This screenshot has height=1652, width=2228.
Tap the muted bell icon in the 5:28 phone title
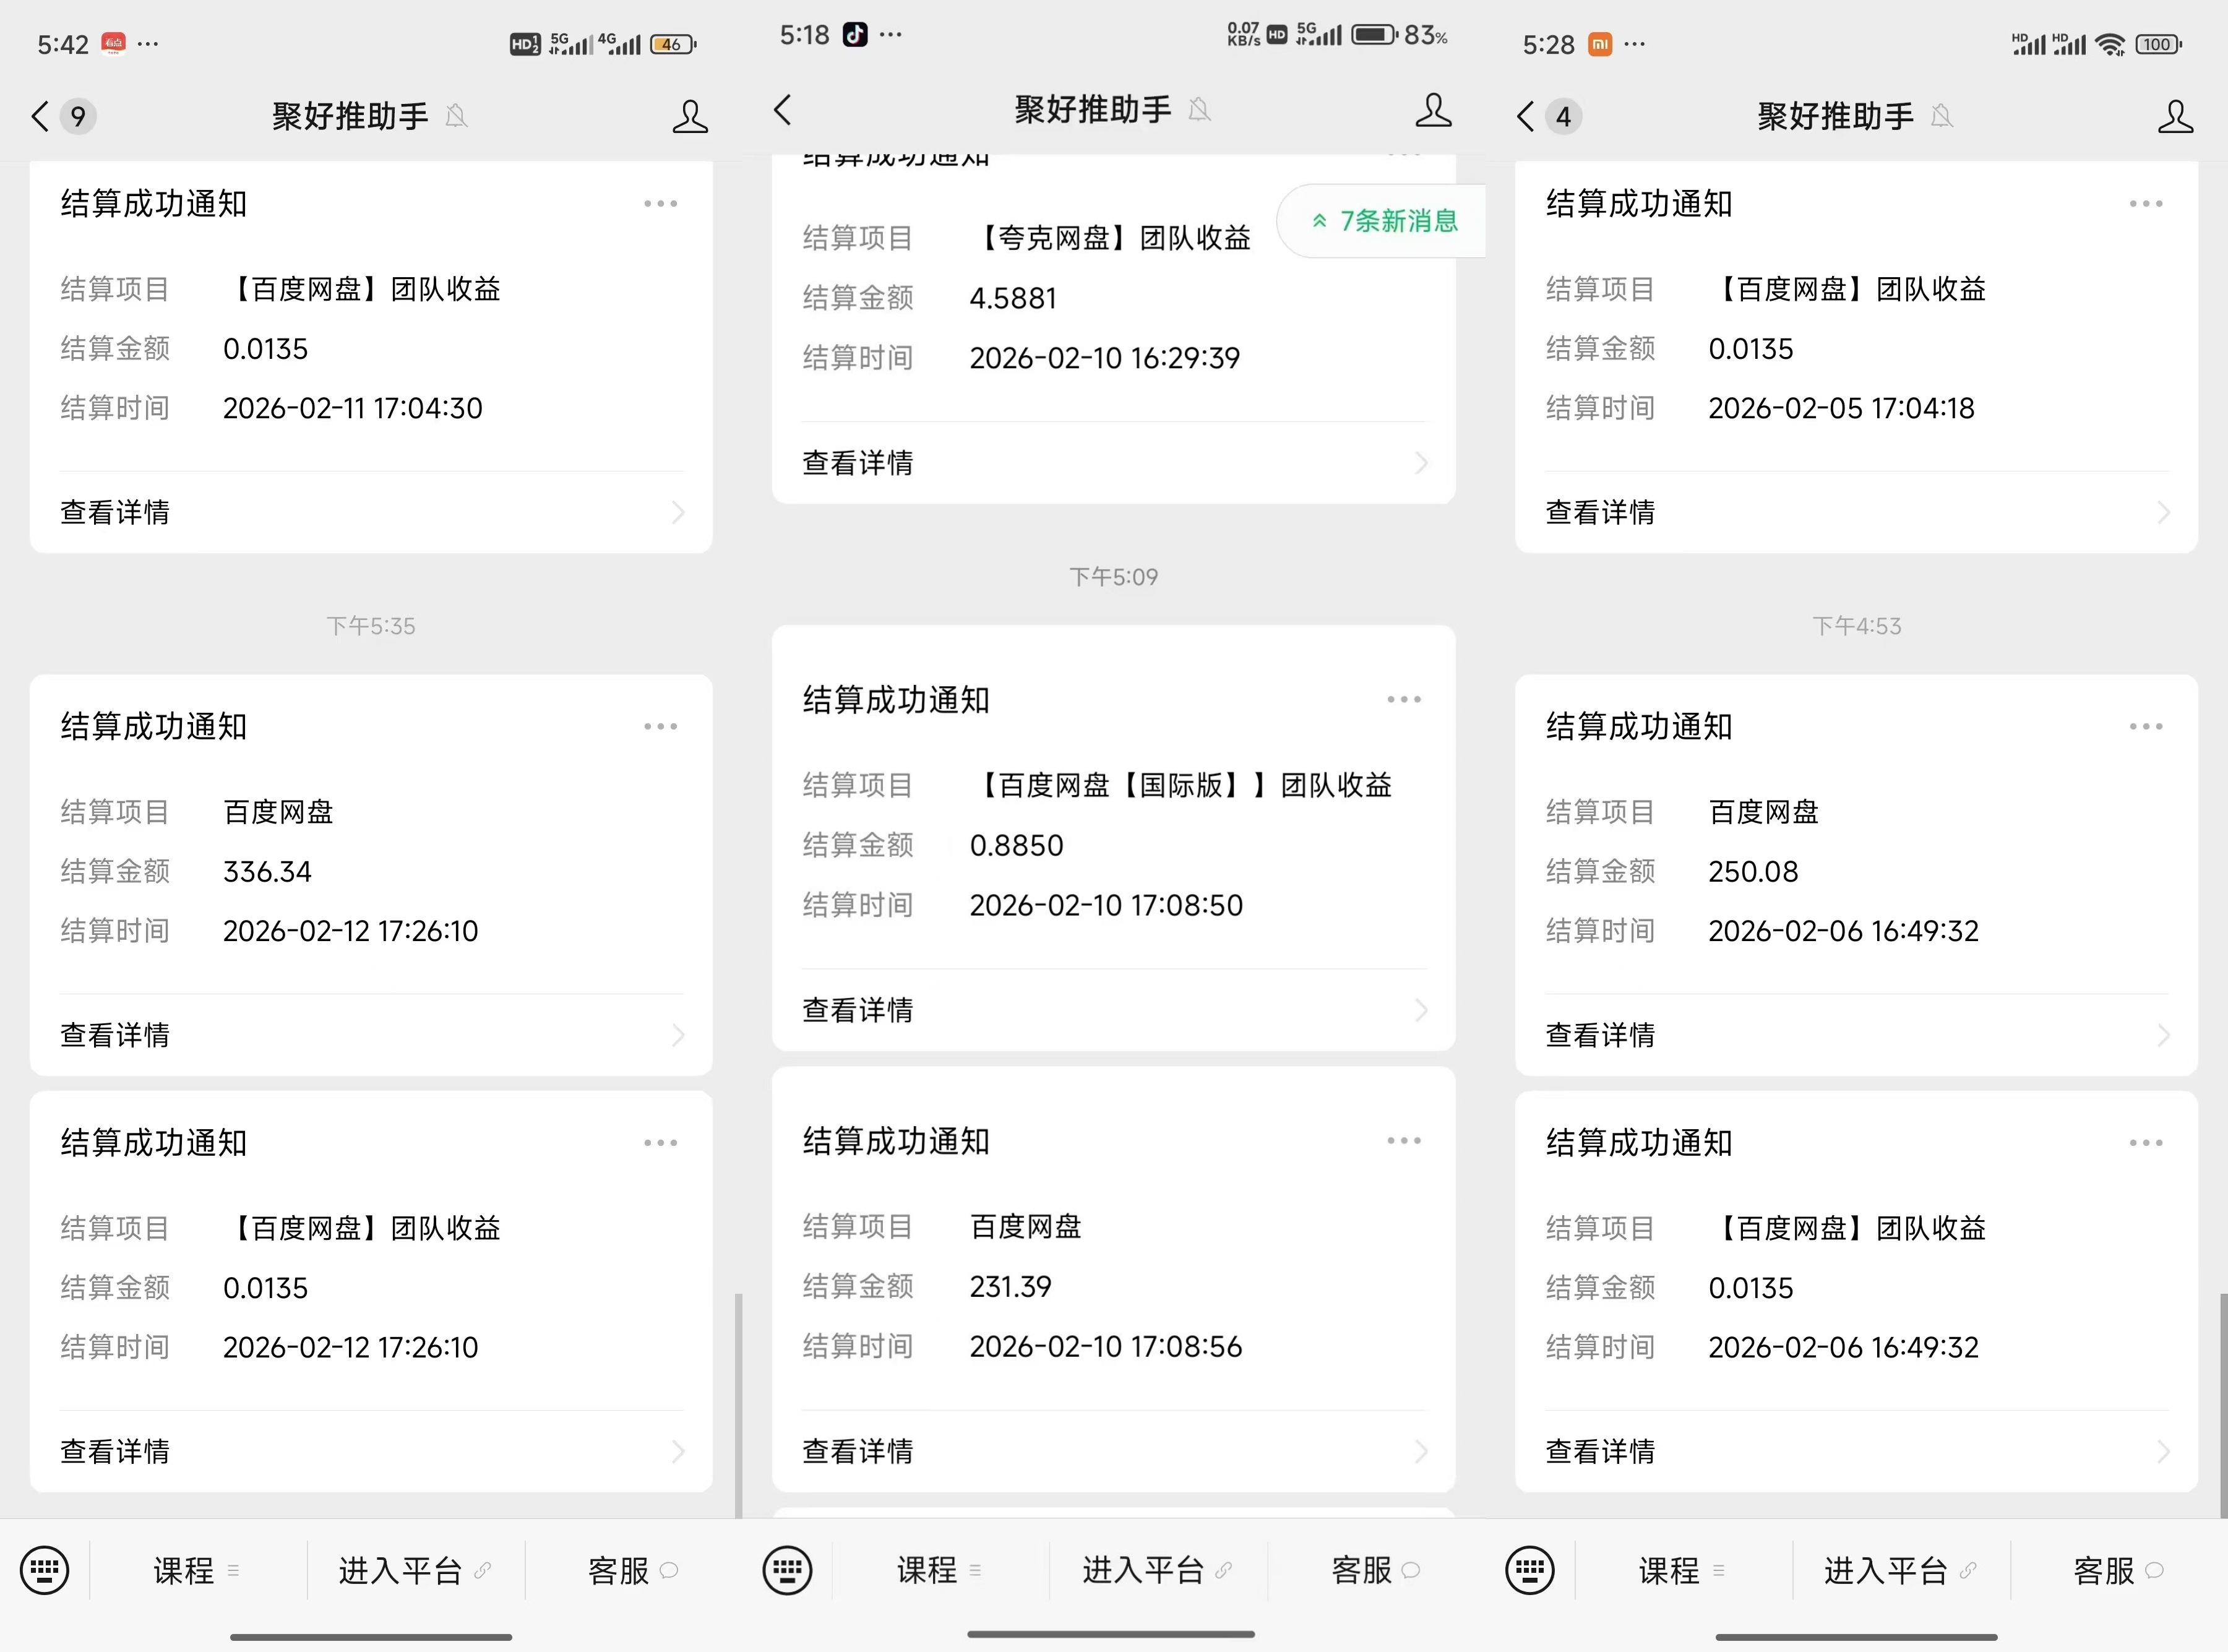[x=1941, y=116]
